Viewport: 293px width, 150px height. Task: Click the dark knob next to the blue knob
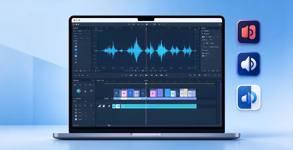92,91
